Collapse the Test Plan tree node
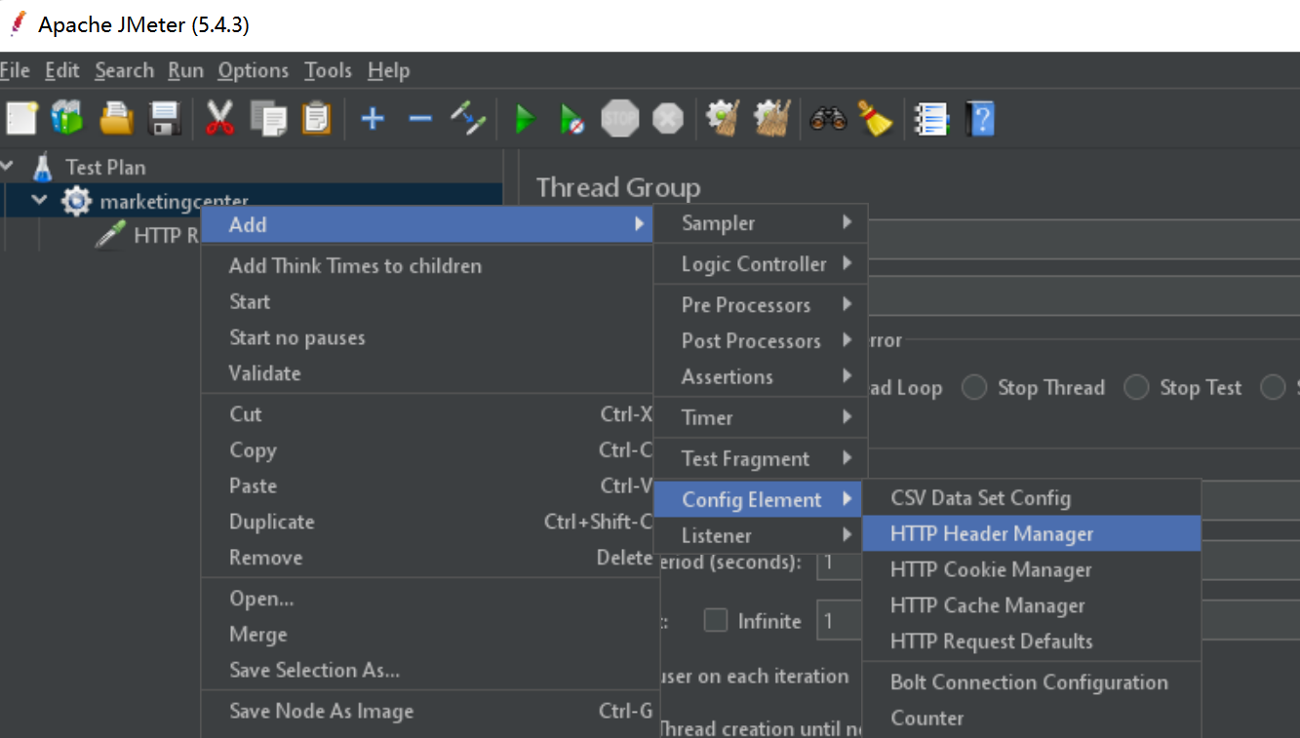 click(8, 167)
